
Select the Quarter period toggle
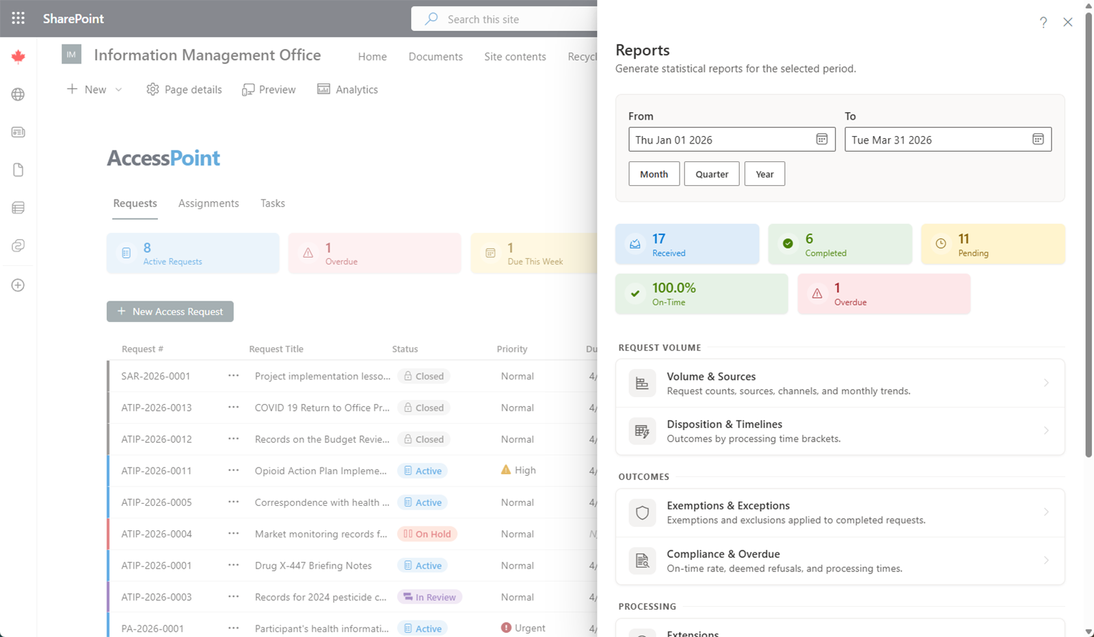(711, 174)
